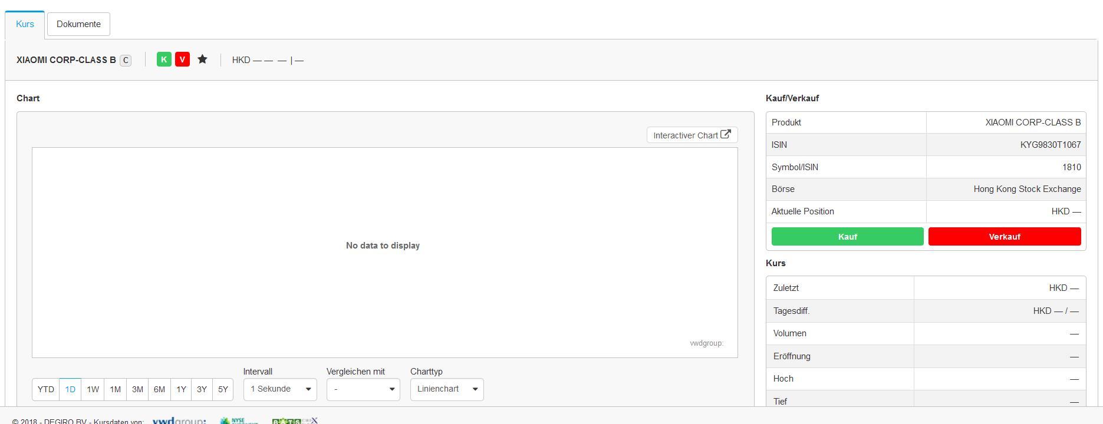Click the red V sell icon
The width and height of the screenshot is (1103, 424).
[182, 59]
